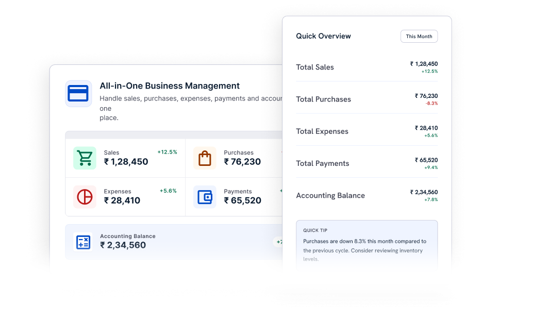Select the Total Payments row
The image size is (549, 322).
(367, 163)
